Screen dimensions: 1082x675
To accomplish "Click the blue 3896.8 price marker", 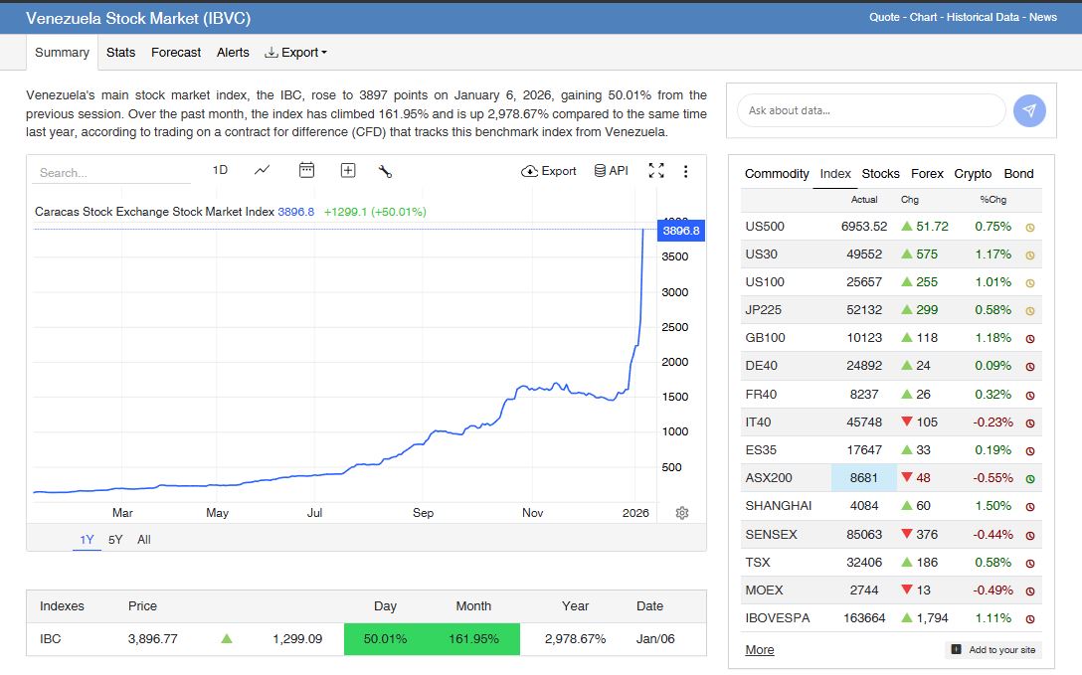I will click(x=681, y=231).
